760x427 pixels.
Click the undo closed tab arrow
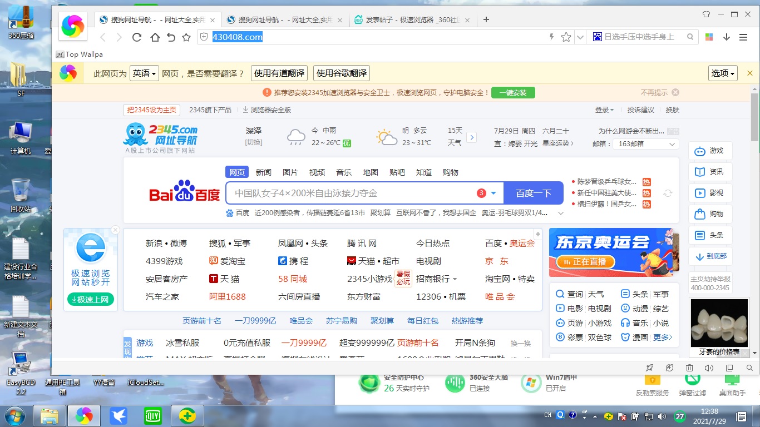coord(171,37)
